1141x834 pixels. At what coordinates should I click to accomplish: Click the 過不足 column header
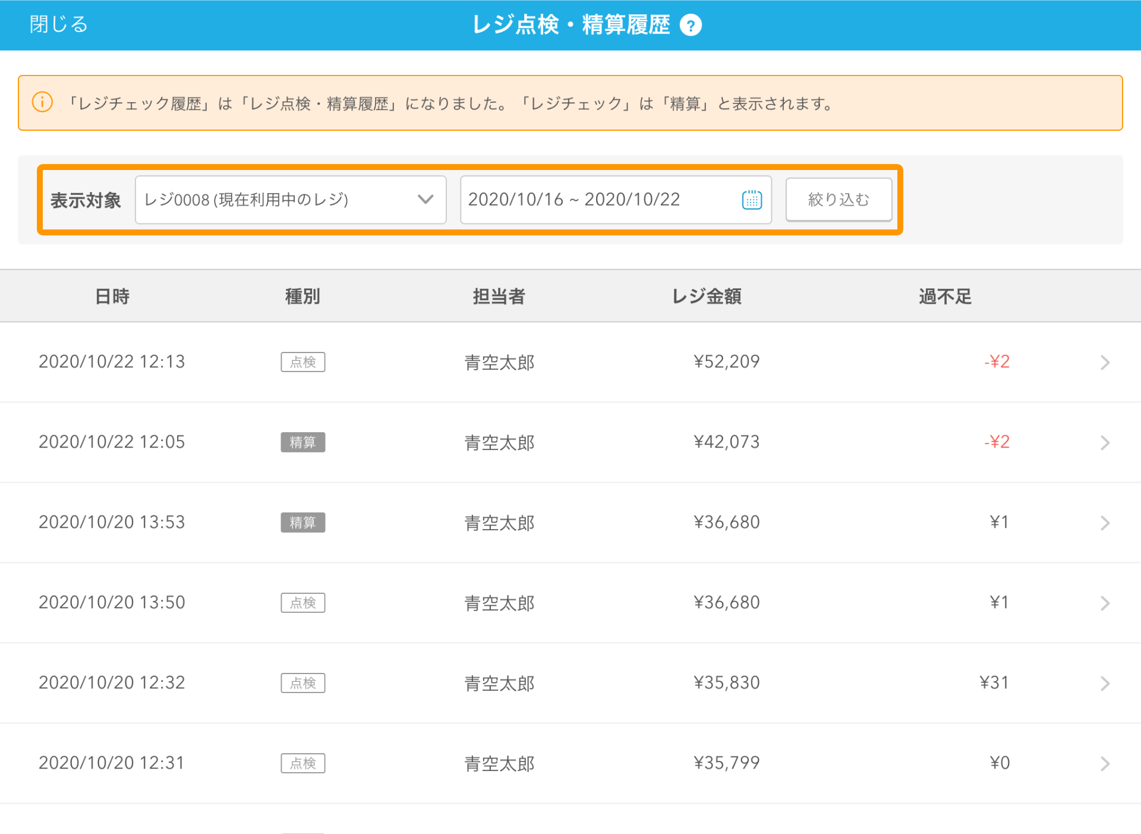[945, 296]
